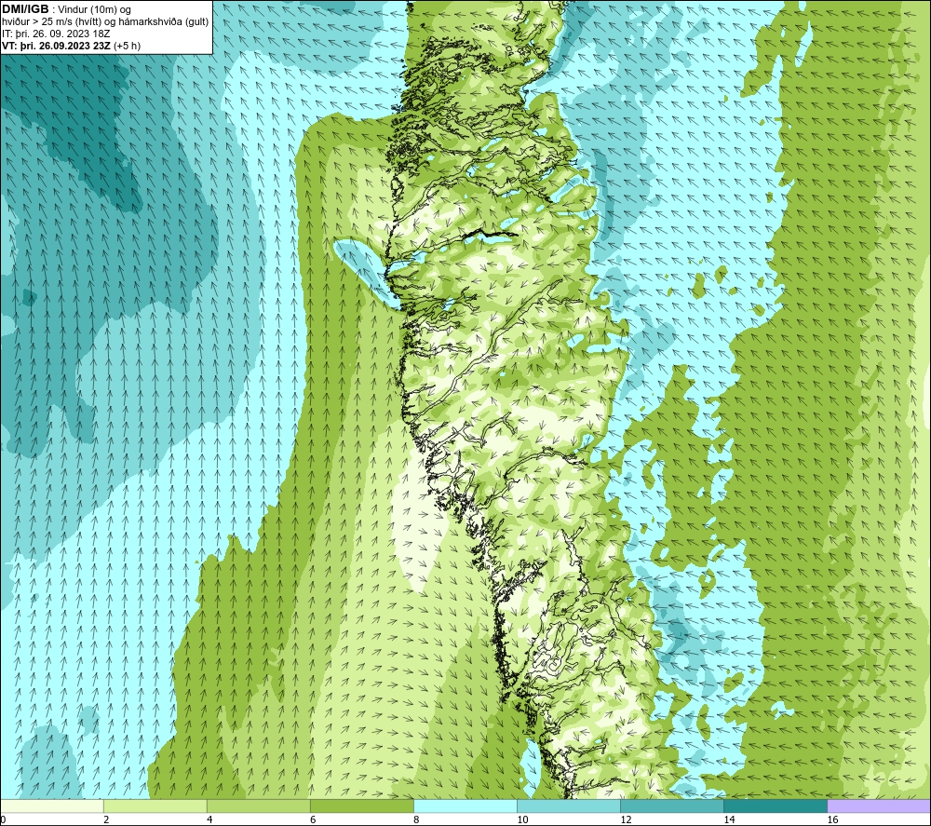
Task: Click the legend label '14'
Action: (729, 820)
